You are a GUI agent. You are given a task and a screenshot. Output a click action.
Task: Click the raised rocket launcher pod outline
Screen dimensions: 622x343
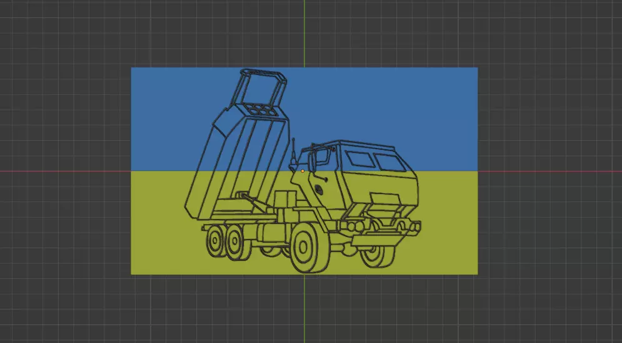238,145
